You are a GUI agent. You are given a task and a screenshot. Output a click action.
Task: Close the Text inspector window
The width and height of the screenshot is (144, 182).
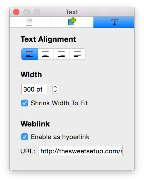click(x=16, y=12)
